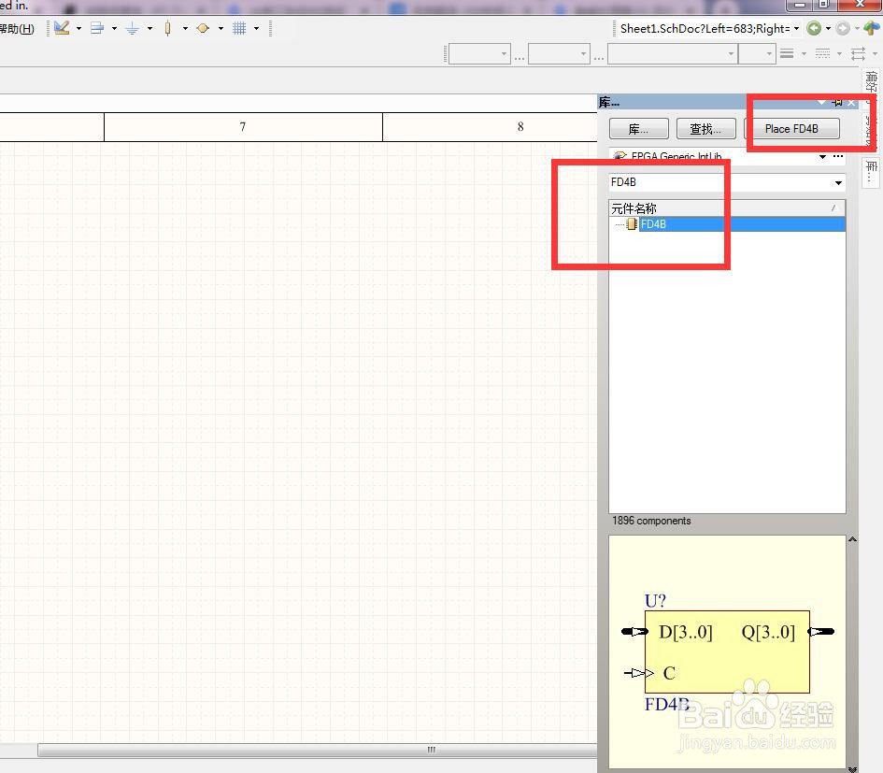Pin the 库 libraries panel
883x773 pixels.
coord(837,102)
